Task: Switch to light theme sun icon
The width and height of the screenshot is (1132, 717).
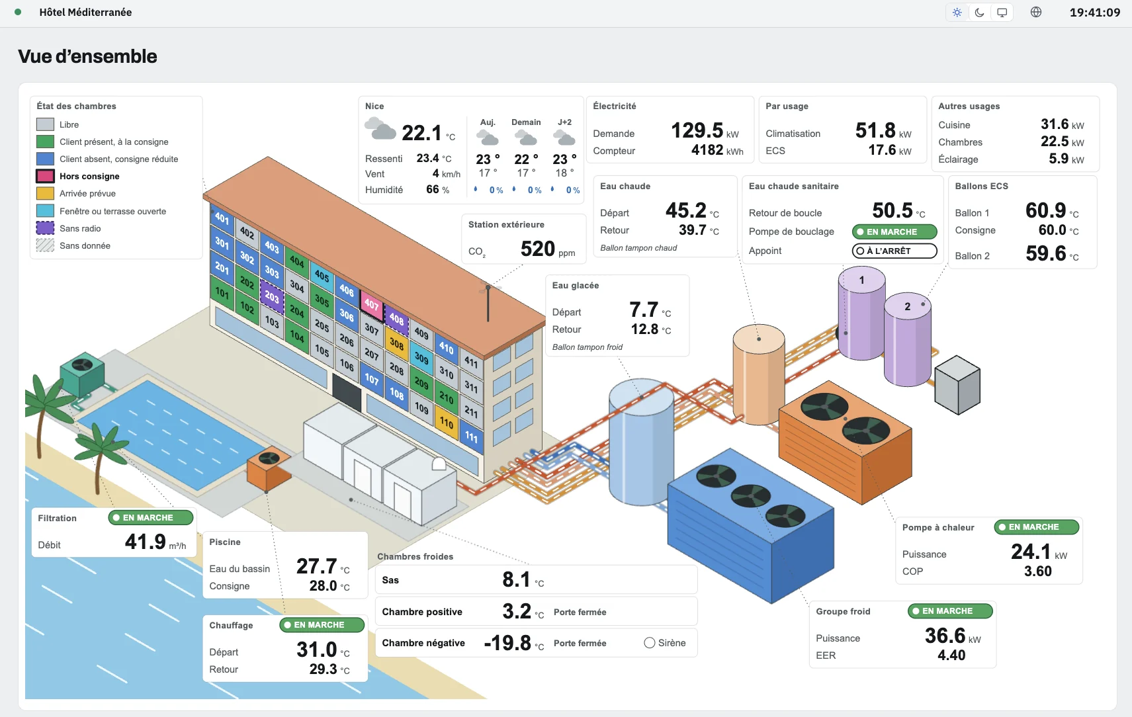Action: point(957,13)
